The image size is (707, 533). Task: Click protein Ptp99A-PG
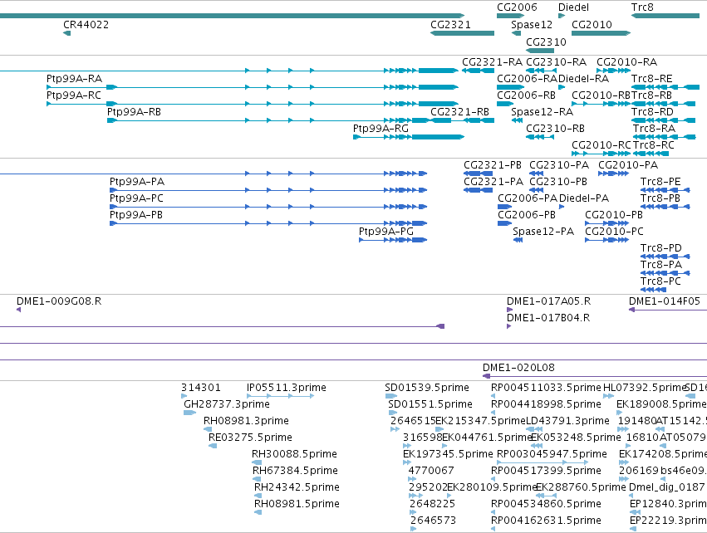coord(386,232)
